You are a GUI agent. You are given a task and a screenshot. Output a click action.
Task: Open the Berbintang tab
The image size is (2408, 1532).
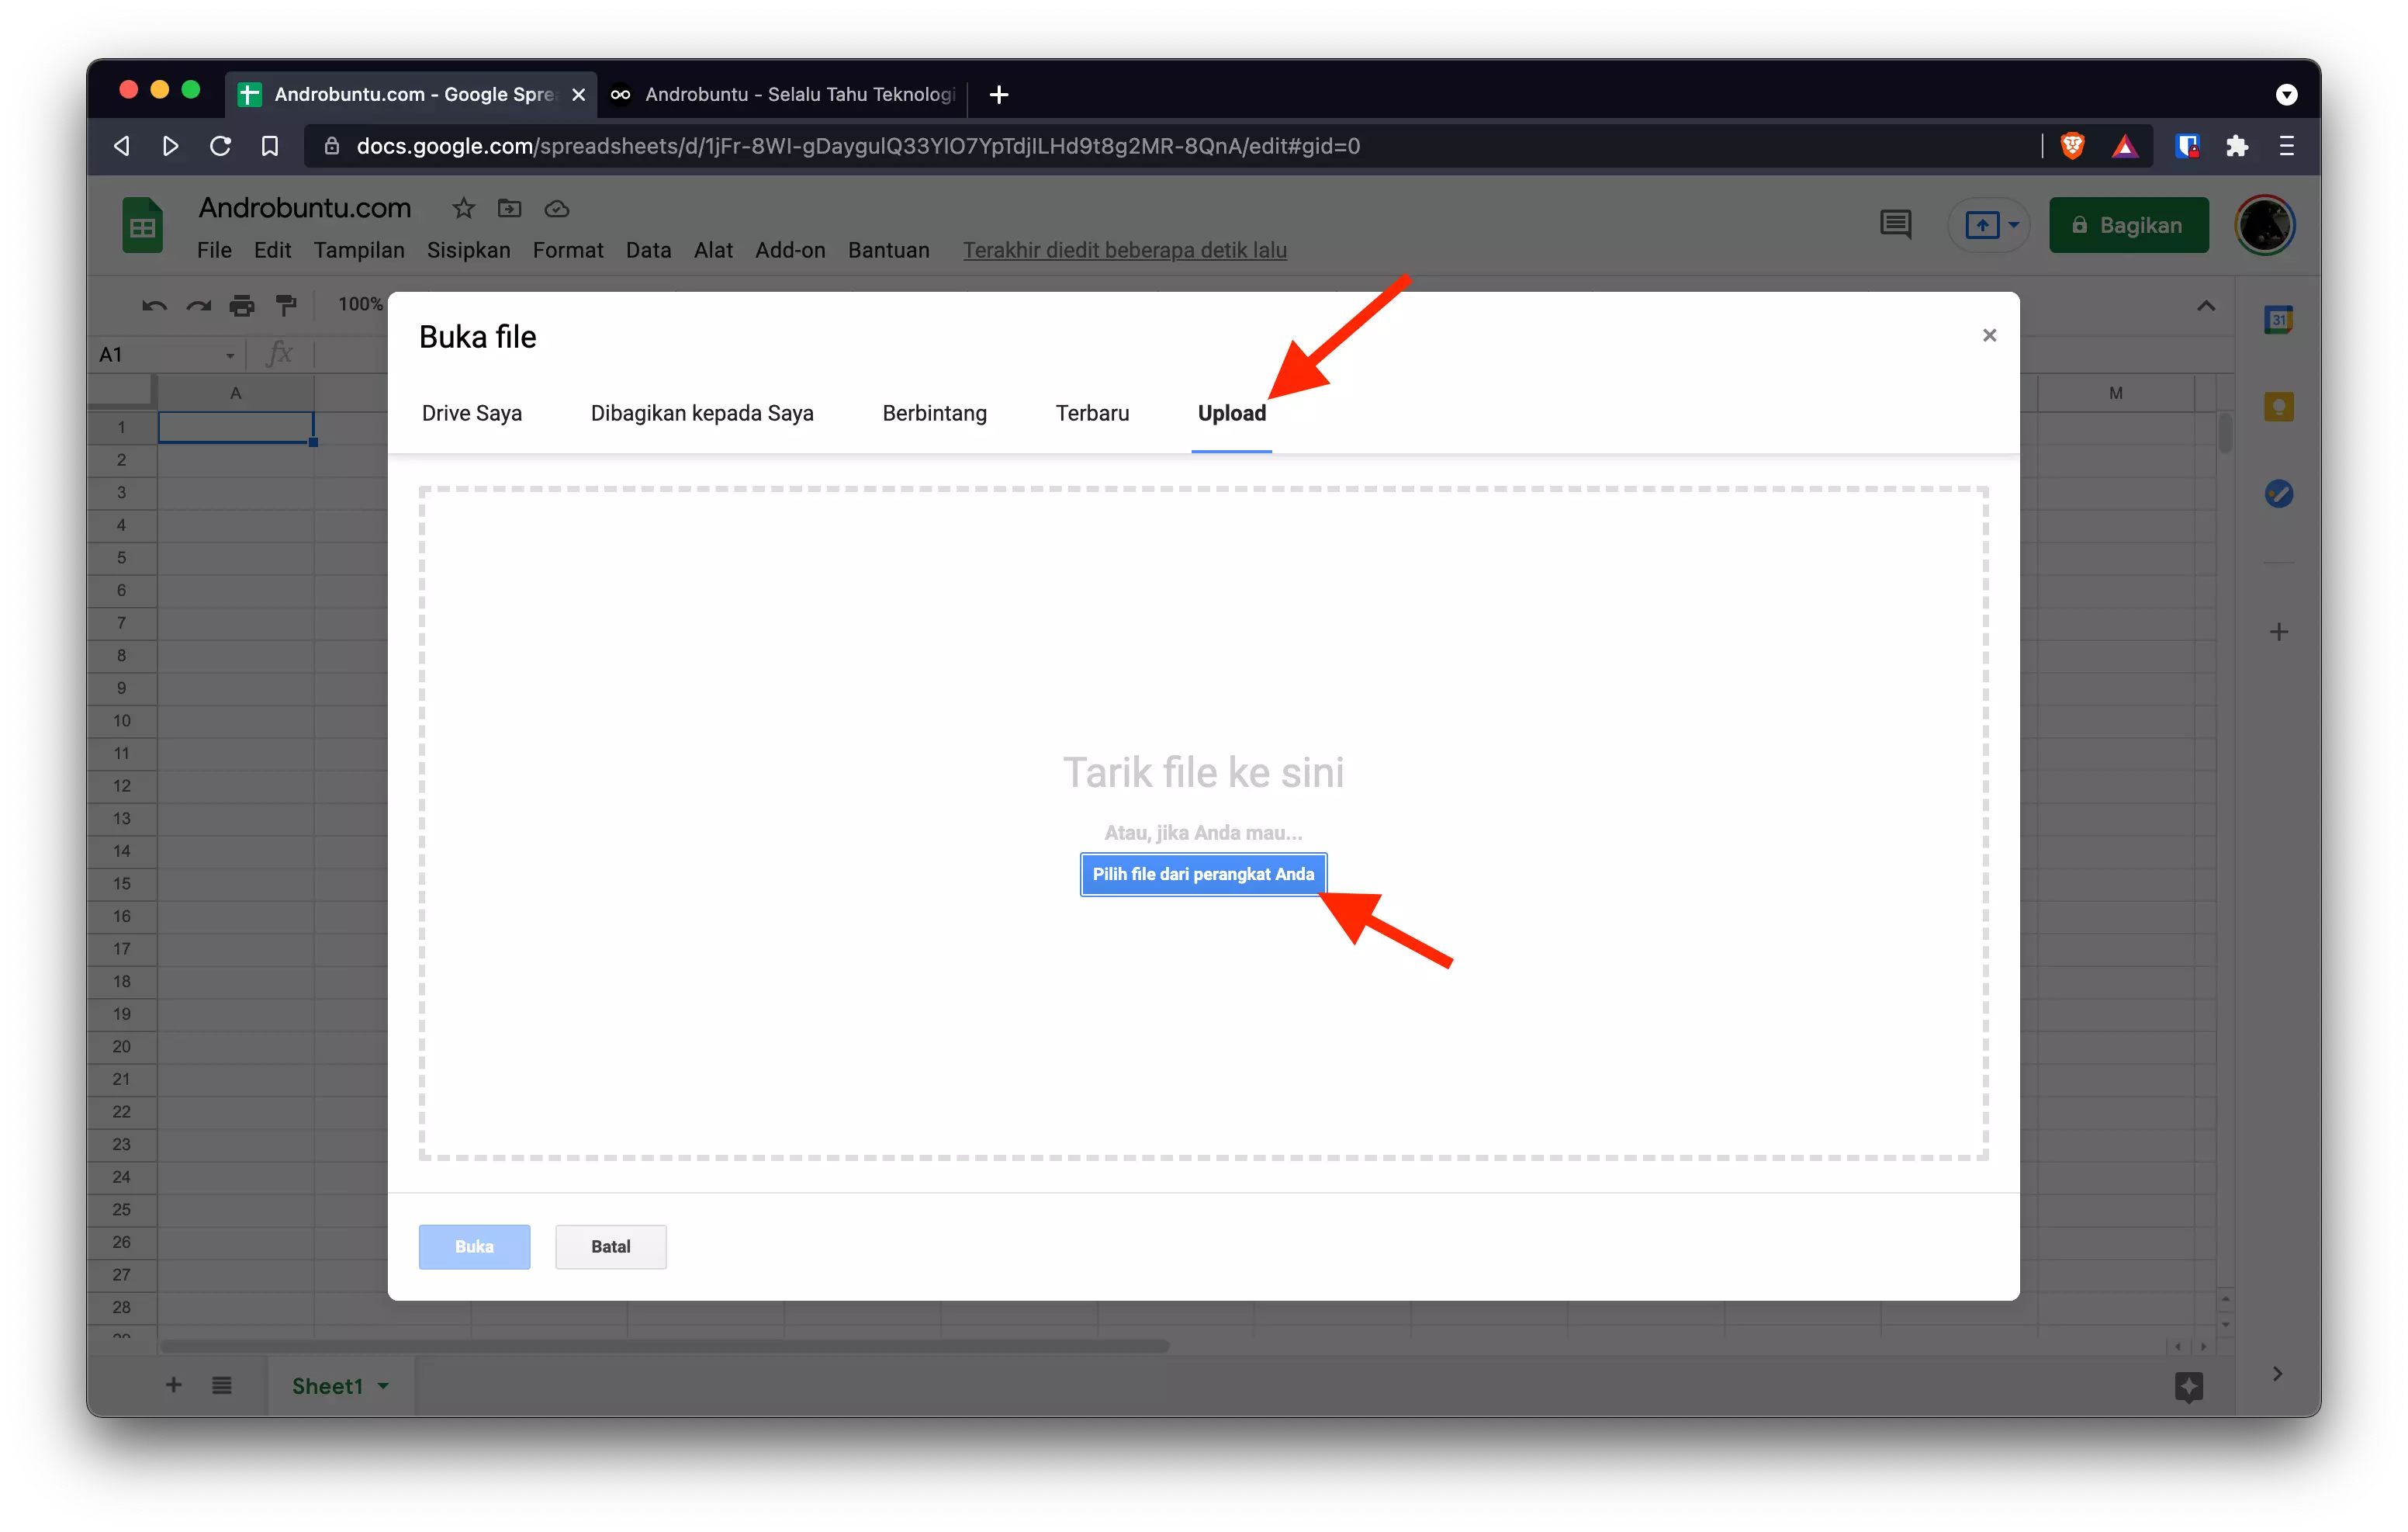[934, 414]
